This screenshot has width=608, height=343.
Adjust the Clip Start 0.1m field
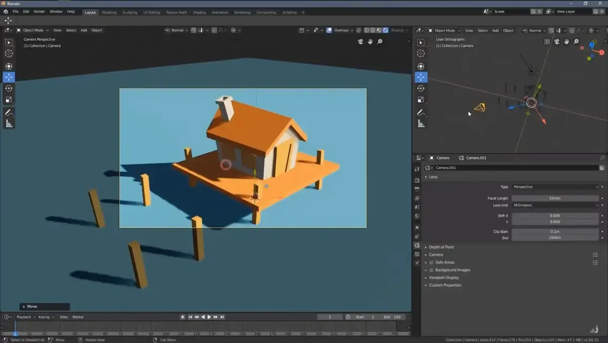pyautogui.click(x=555, y=231)
